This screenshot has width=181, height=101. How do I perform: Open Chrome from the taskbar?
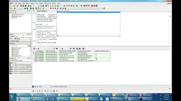coord(37,99)
